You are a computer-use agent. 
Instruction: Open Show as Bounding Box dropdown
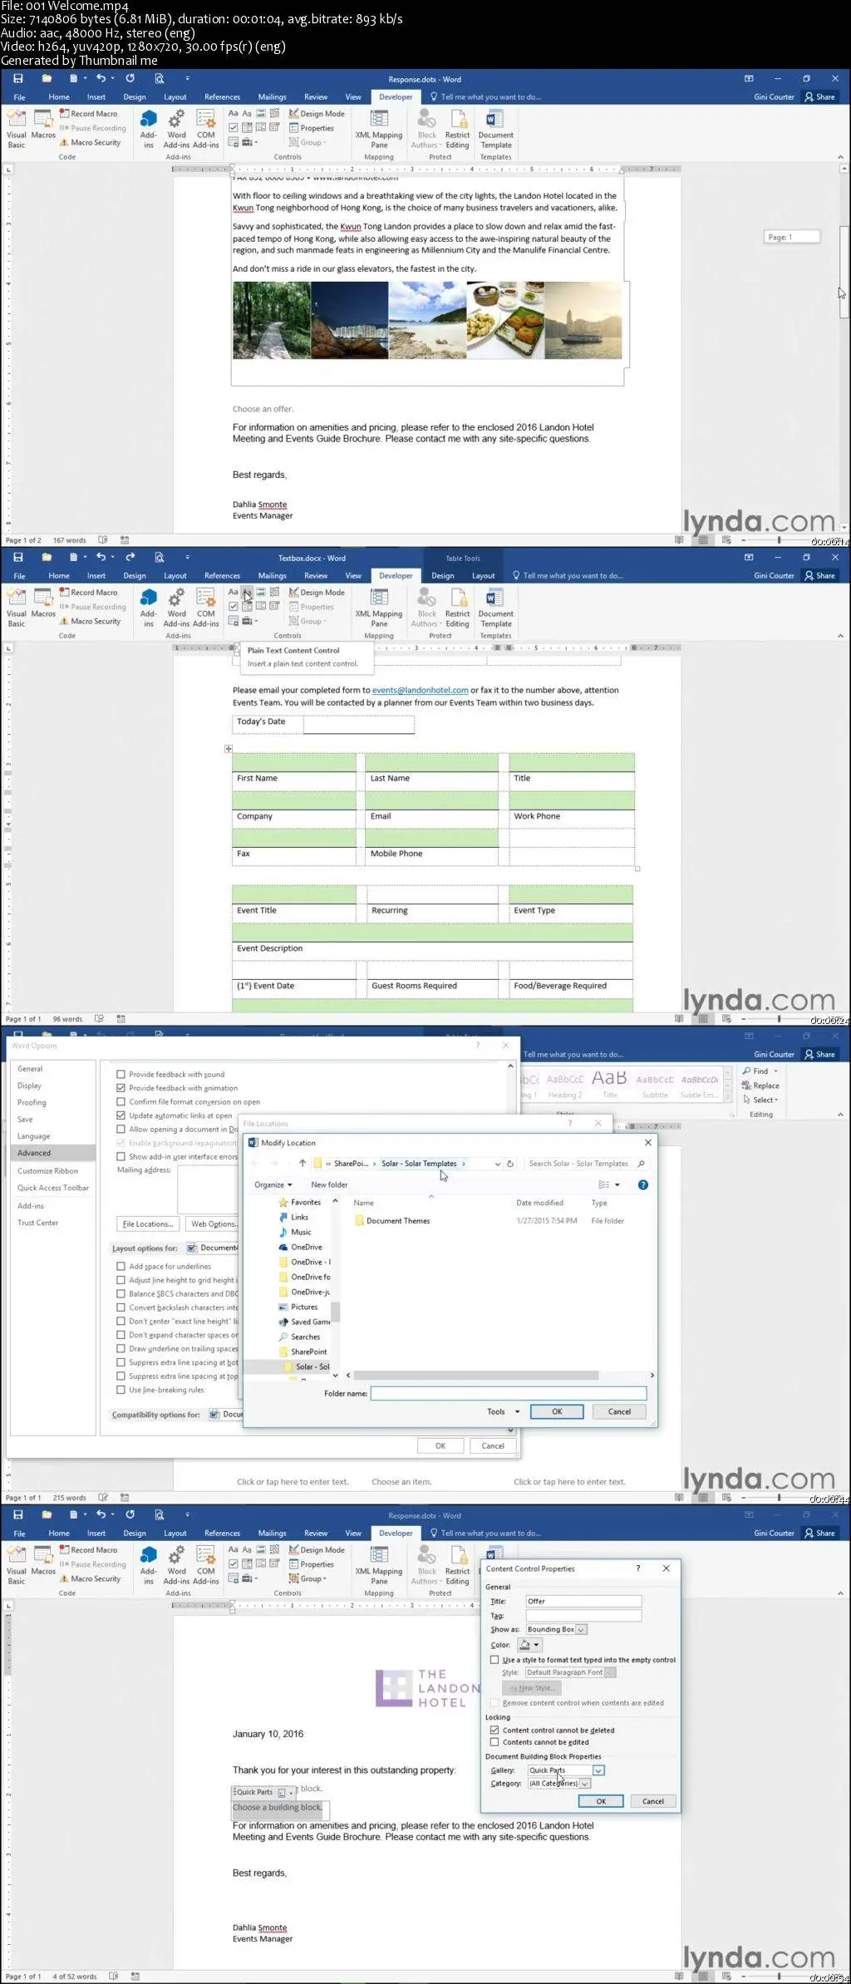[x=581, y=1629]
